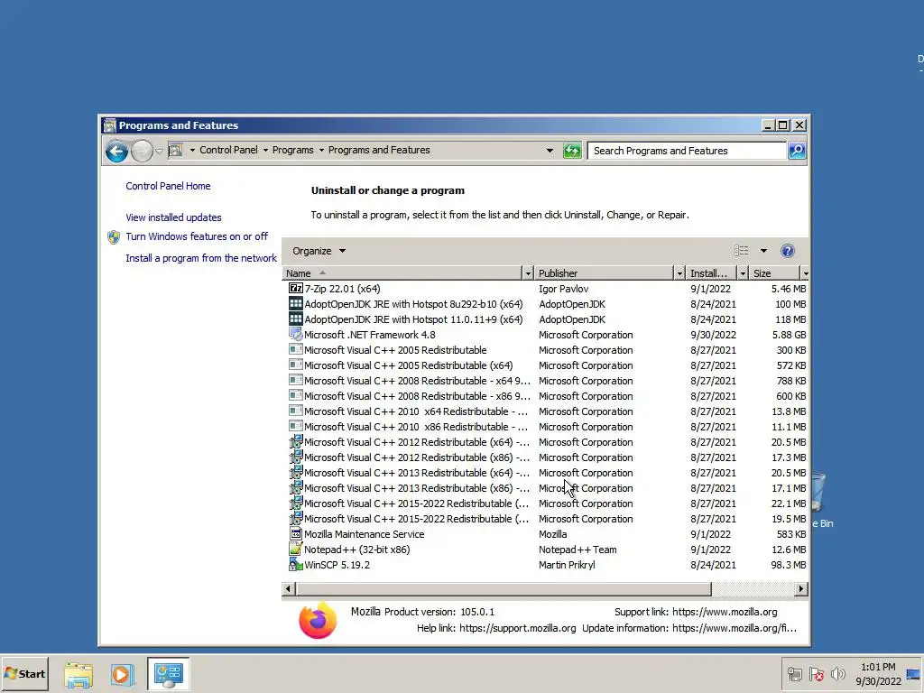
Task: Open Install a program from the network
Action: point(201,258)
